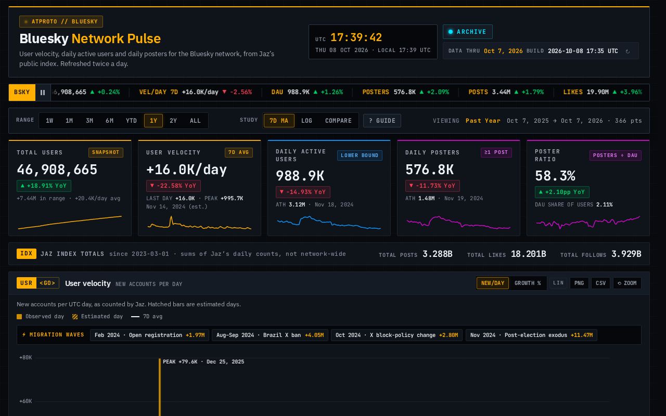Select the 1Y range
Viewport: 666px width, 416px height.
coord(153,121)
